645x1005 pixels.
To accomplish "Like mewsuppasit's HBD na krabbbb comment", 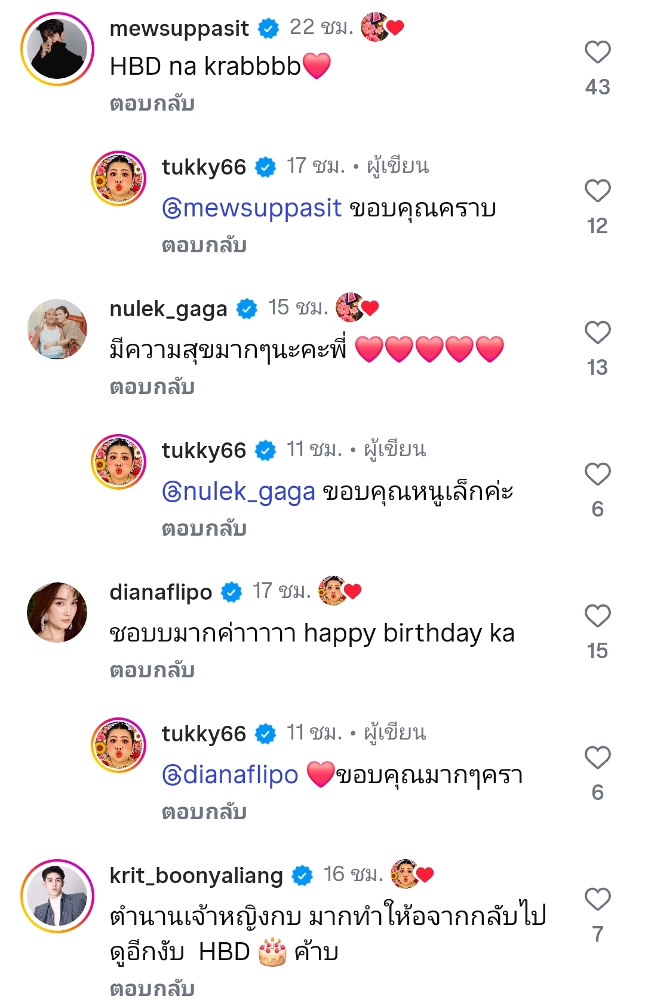I will [597, 53].
